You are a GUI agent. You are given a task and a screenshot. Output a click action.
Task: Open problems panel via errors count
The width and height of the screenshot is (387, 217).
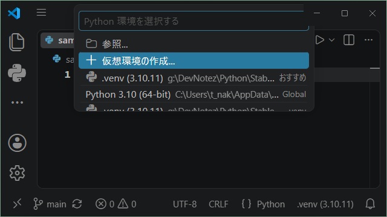[x=105, y=204]
